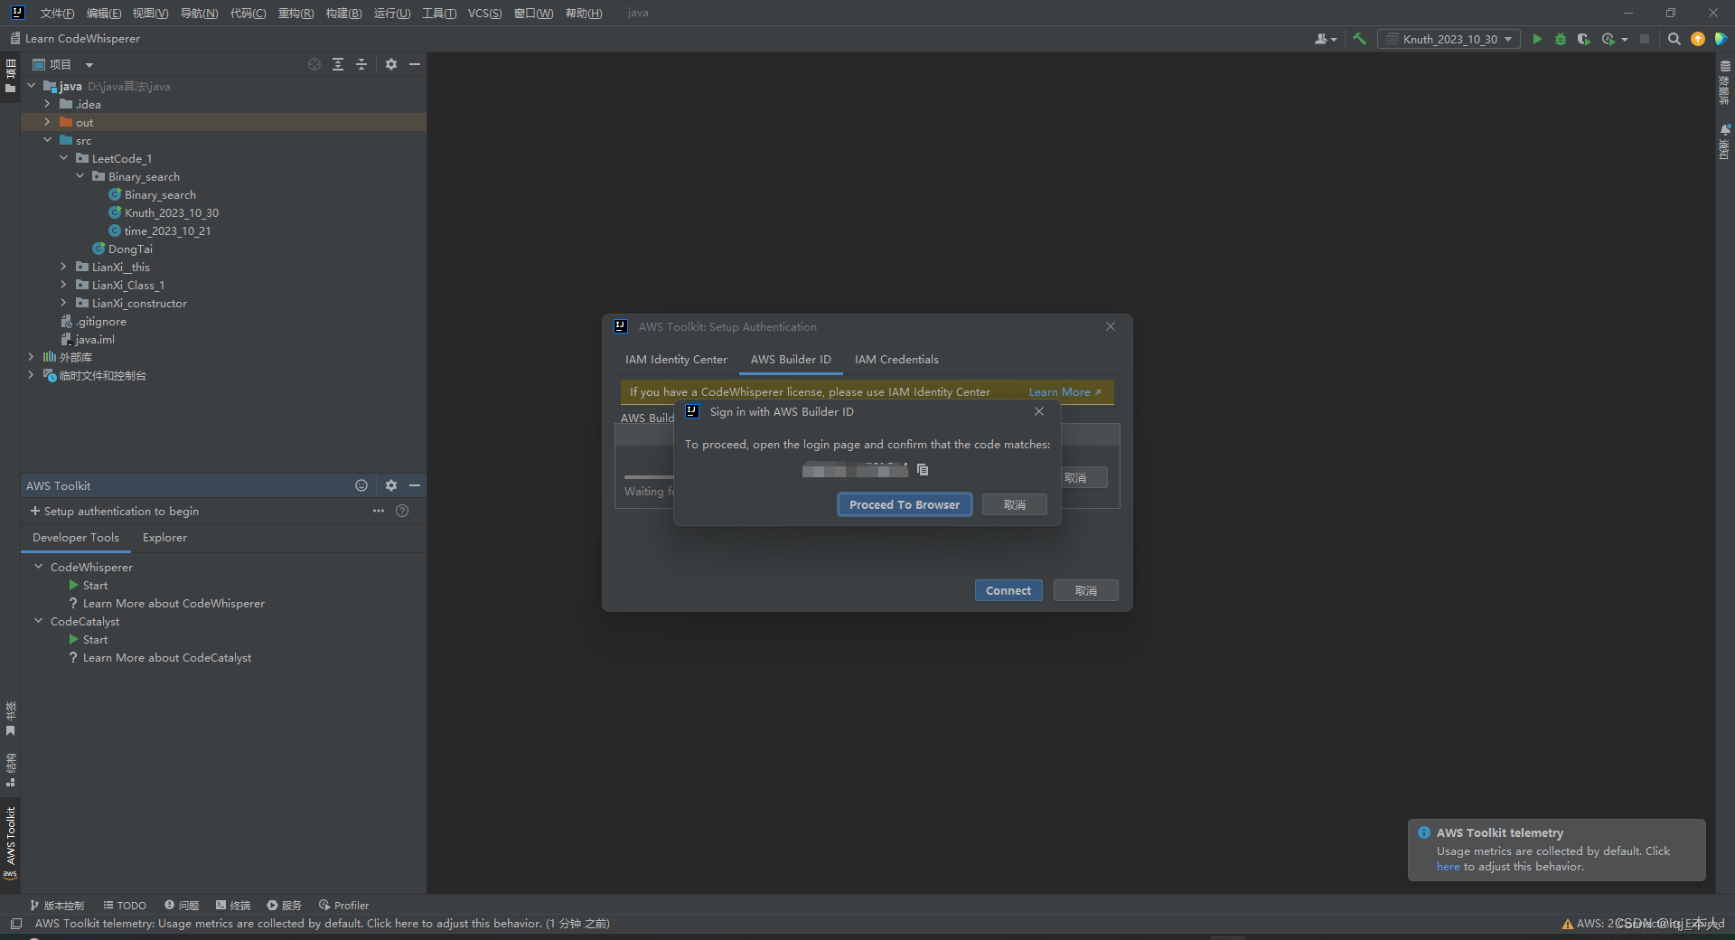
Task: Collapse the LeetCode_1 package
Action: point(63,158)
